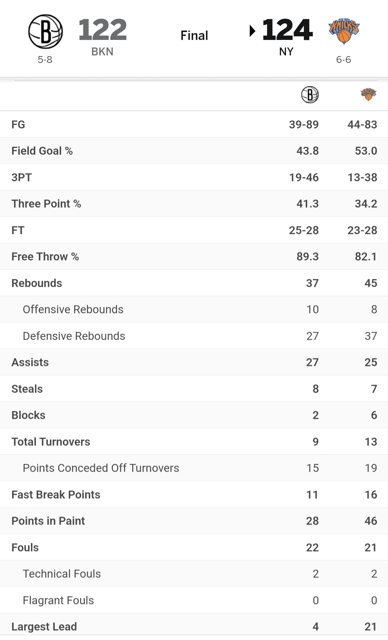The image size is (388, 640).
Task: Select the Technical Fouls sub-row
Action: 194,574
